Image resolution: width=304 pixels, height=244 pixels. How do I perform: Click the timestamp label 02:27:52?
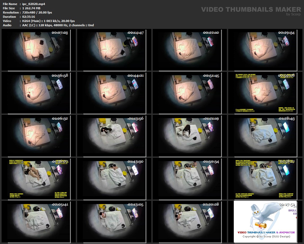click(x=287, y=205)
